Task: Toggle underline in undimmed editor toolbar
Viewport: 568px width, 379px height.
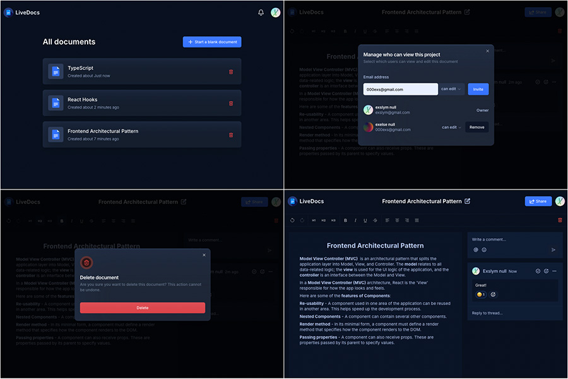Action: (x=365, y=220)
